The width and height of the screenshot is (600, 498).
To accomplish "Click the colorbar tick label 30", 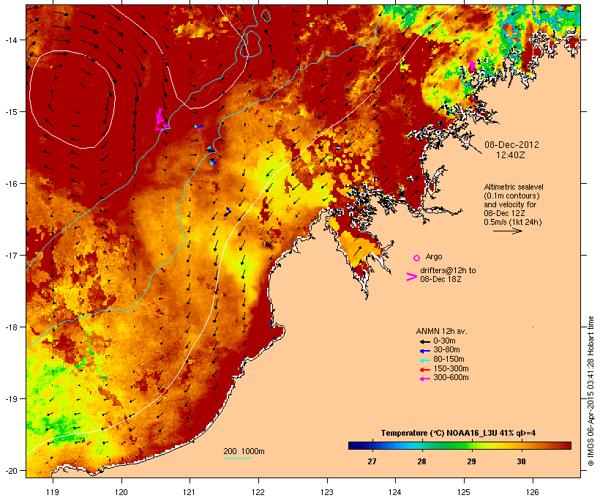I will (x=521, y=461).
